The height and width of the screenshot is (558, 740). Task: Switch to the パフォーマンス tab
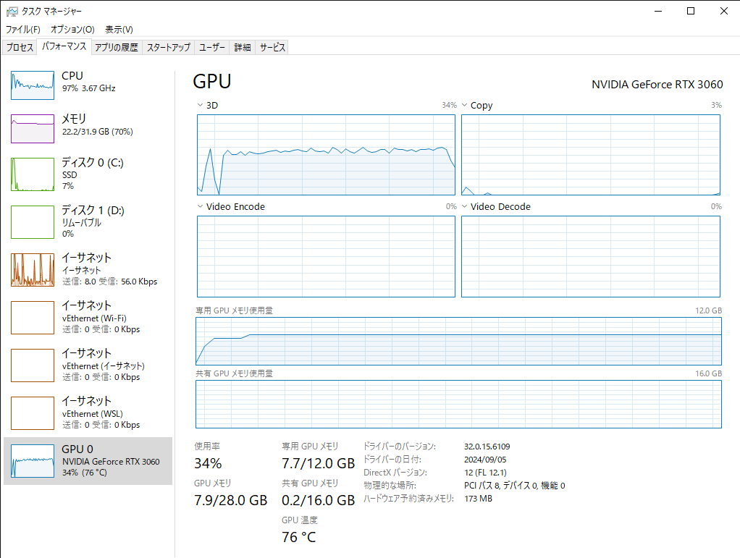coord(64,46)
